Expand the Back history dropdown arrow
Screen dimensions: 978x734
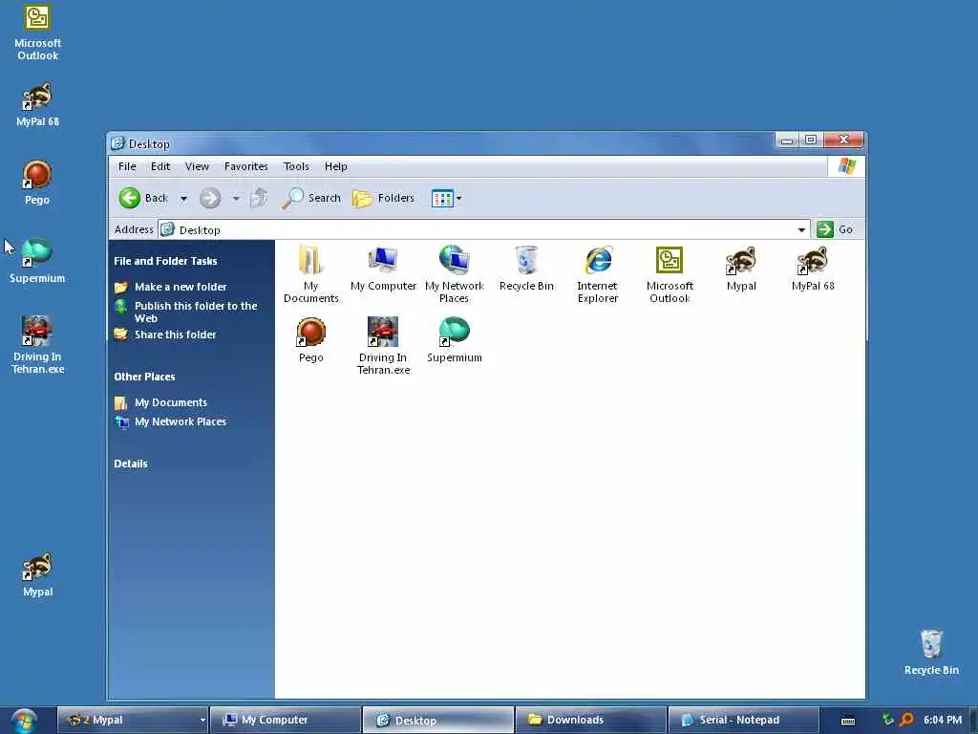[183, 199]
